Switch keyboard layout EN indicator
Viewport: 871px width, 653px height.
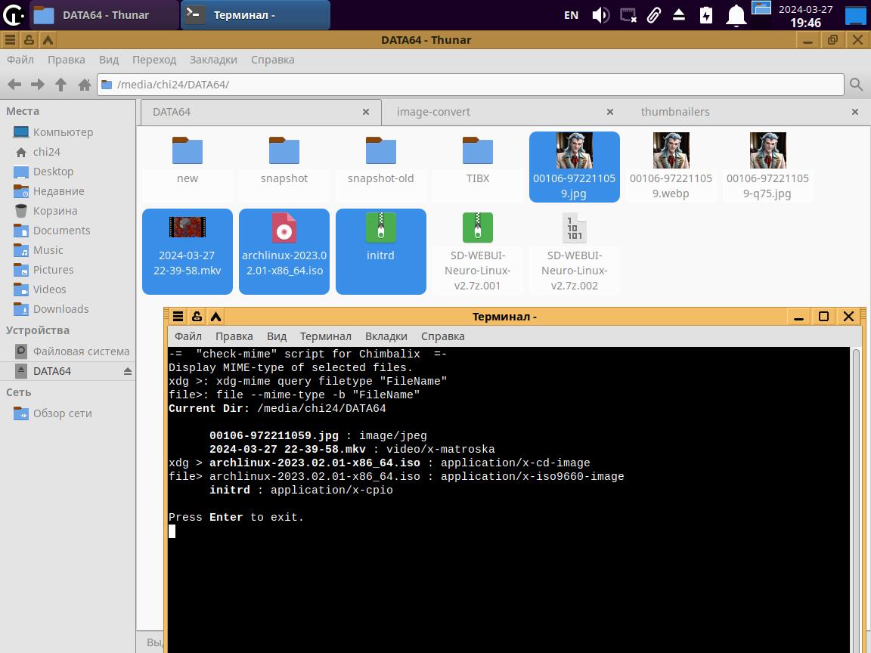(x=572, y=15)
